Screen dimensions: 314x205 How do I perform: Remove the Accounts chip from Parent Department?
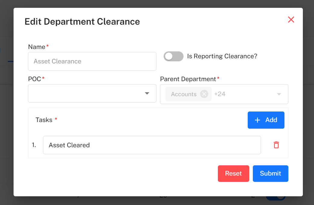[x=204, y=94]
